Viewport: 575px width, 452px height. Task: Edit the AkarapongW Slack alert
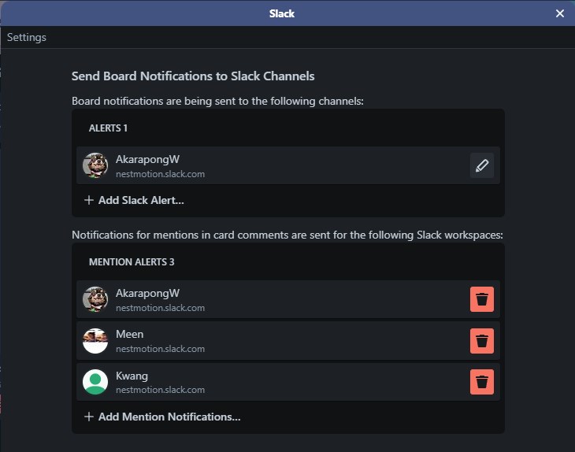[x=482, y=165]
